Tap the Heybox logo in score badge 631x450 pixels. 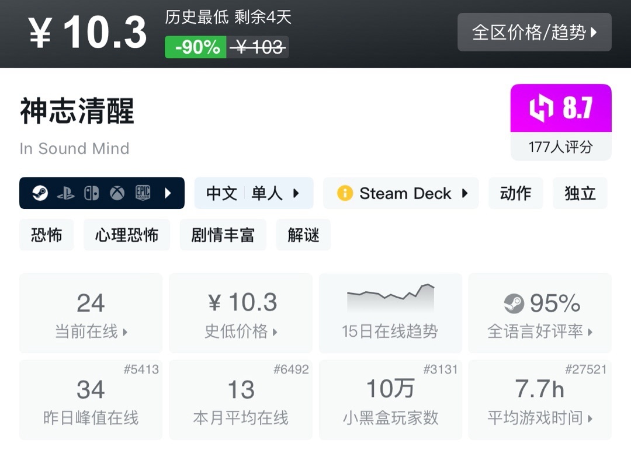541,109
